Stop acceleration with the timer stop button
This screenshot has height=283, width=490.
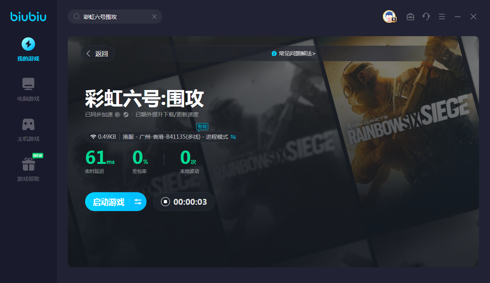pos(165,202)
